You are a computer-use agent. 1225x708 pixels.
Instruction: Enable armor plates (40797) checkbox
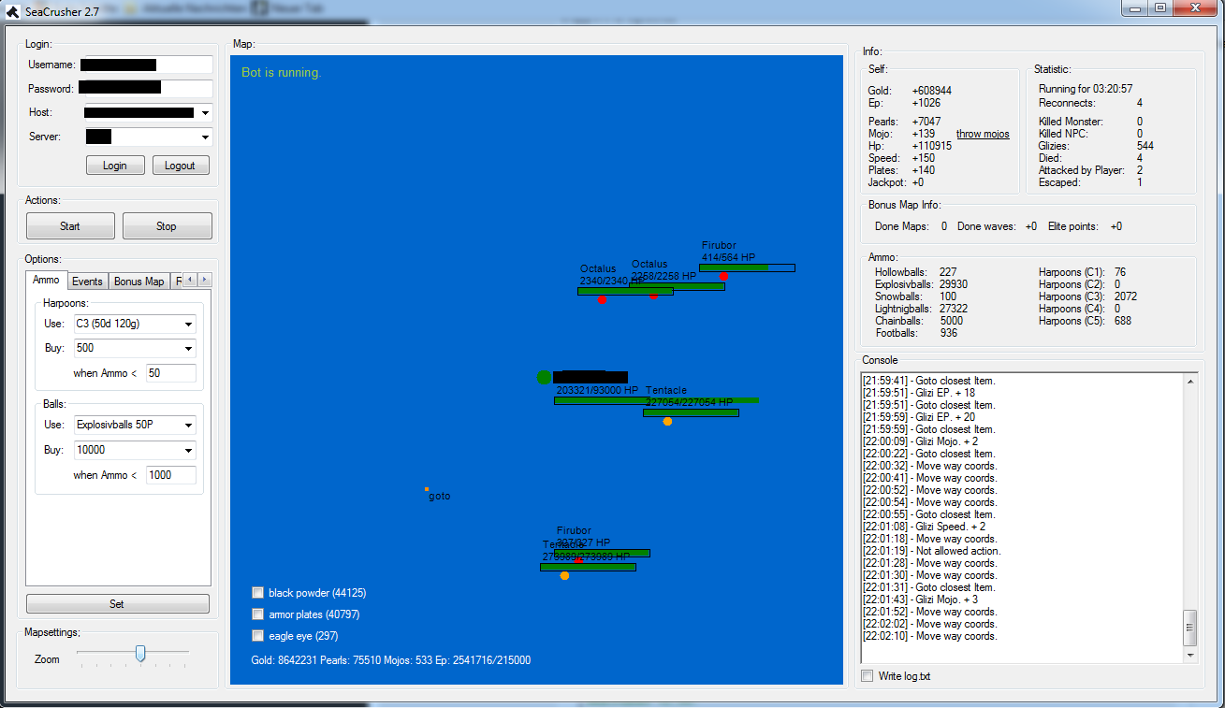pos(257,614)
